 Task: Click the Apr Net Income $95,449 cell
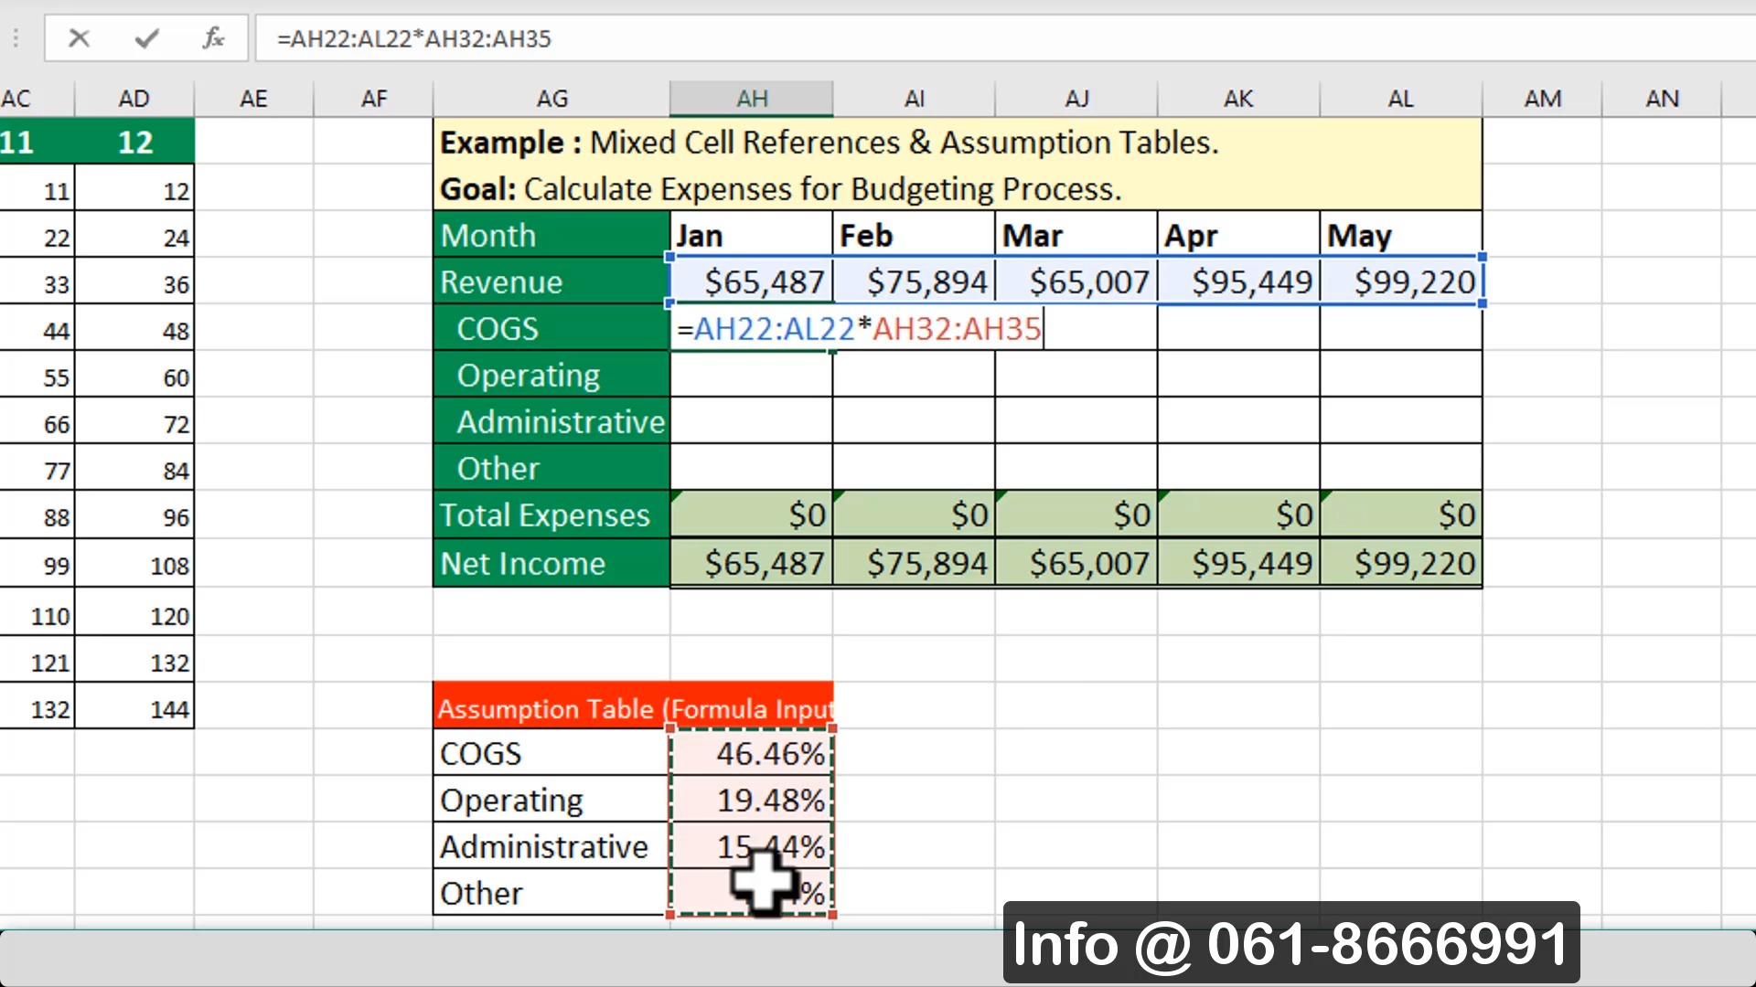coord(1238,563)
